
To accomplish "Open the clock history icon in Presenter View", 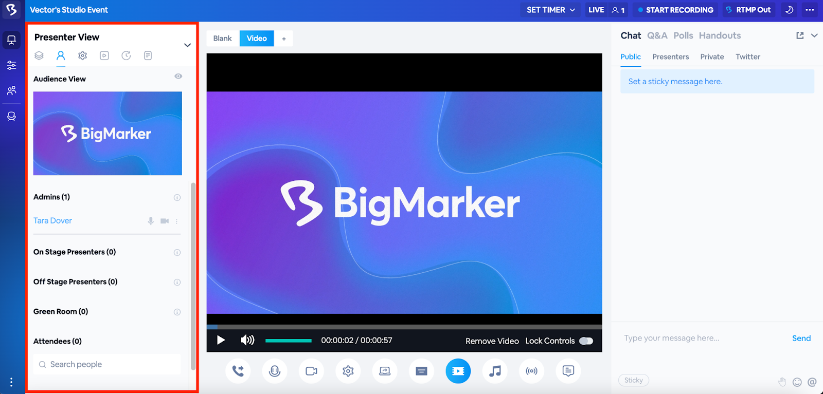I will pyautogui.click(x=126, y=55).
